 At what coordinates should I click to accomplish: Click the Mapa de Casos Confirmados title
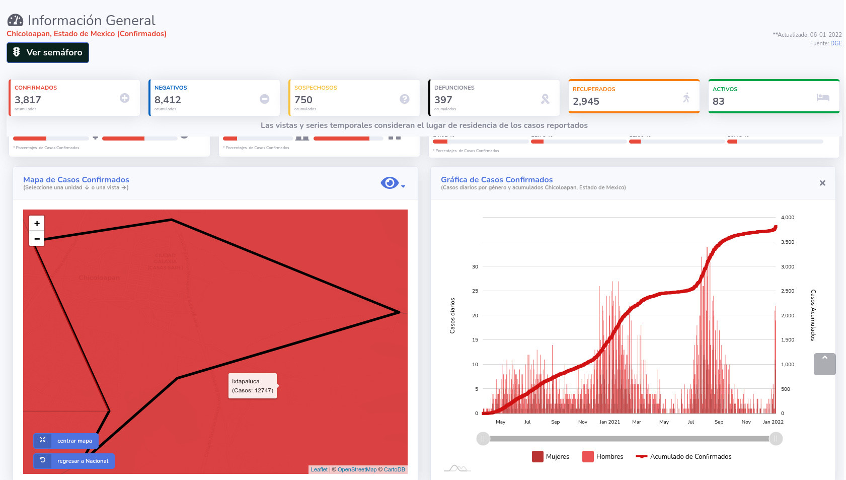pyautogui.click(x=76, y=179)
